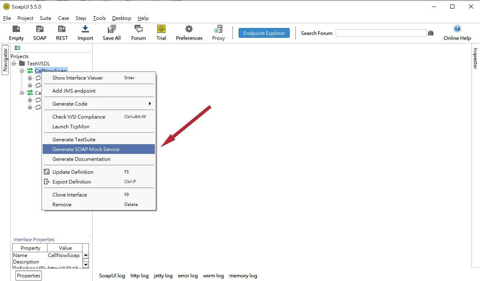
Task: Open the error log tab
Action: click(188, 275)
